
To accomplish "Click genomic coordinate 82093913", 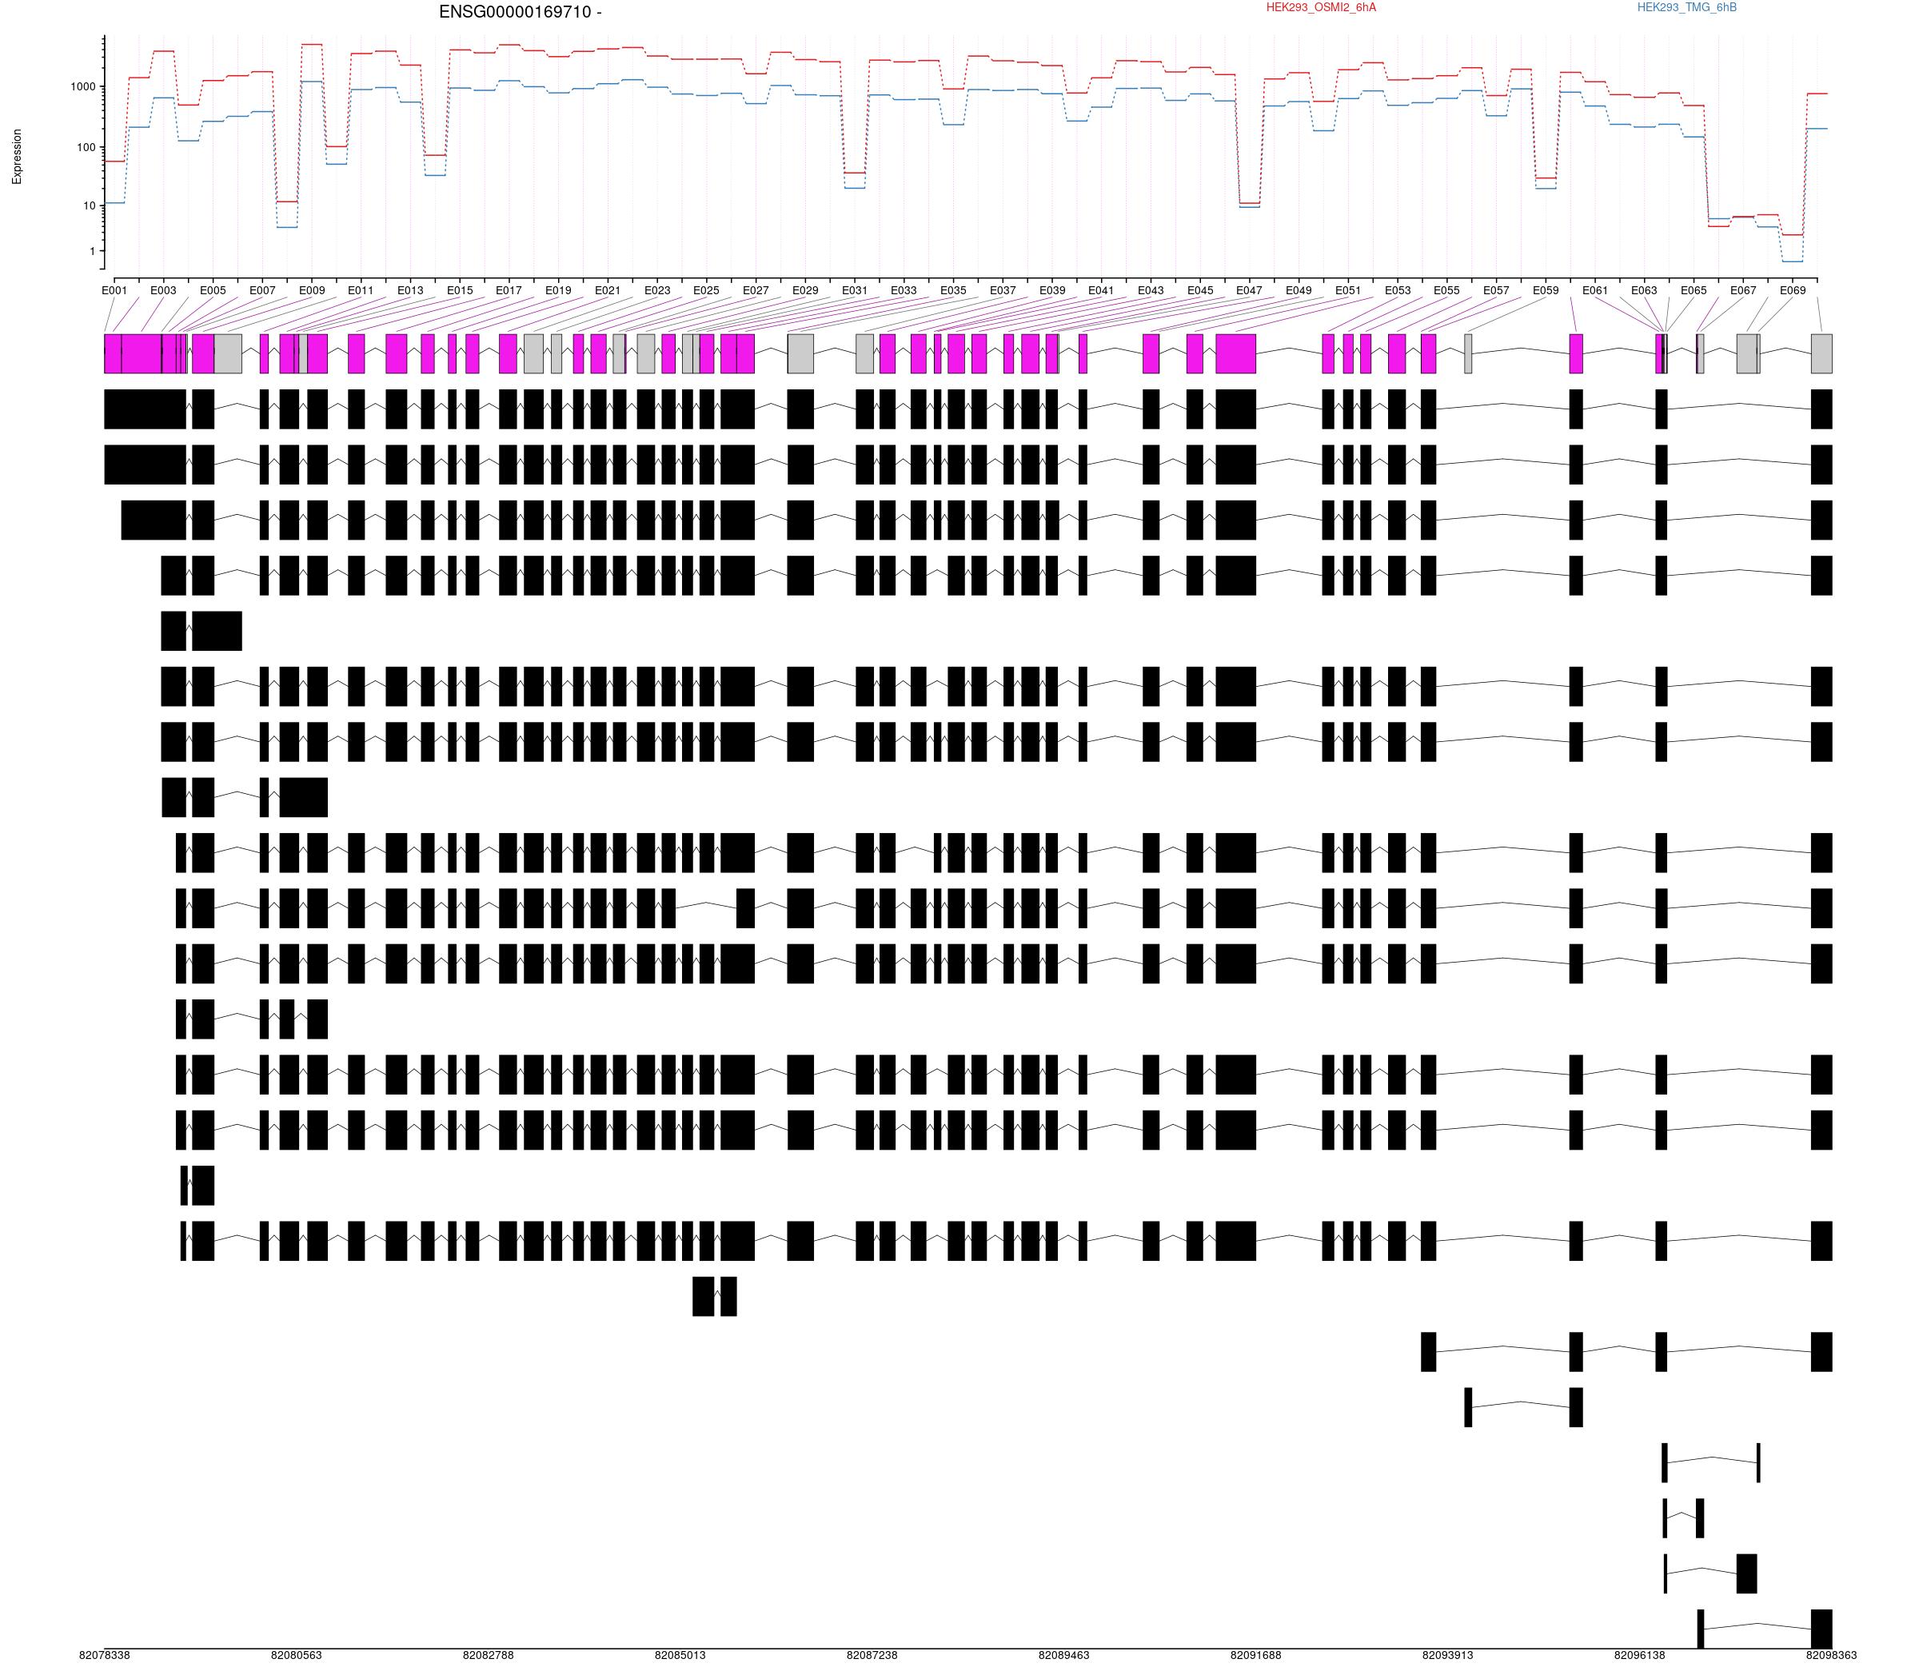I will click(1447, 1656).
